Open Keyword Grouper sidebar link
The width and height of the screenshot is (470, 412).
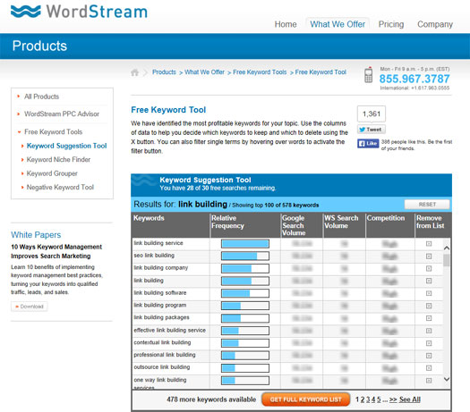point(52,173)
